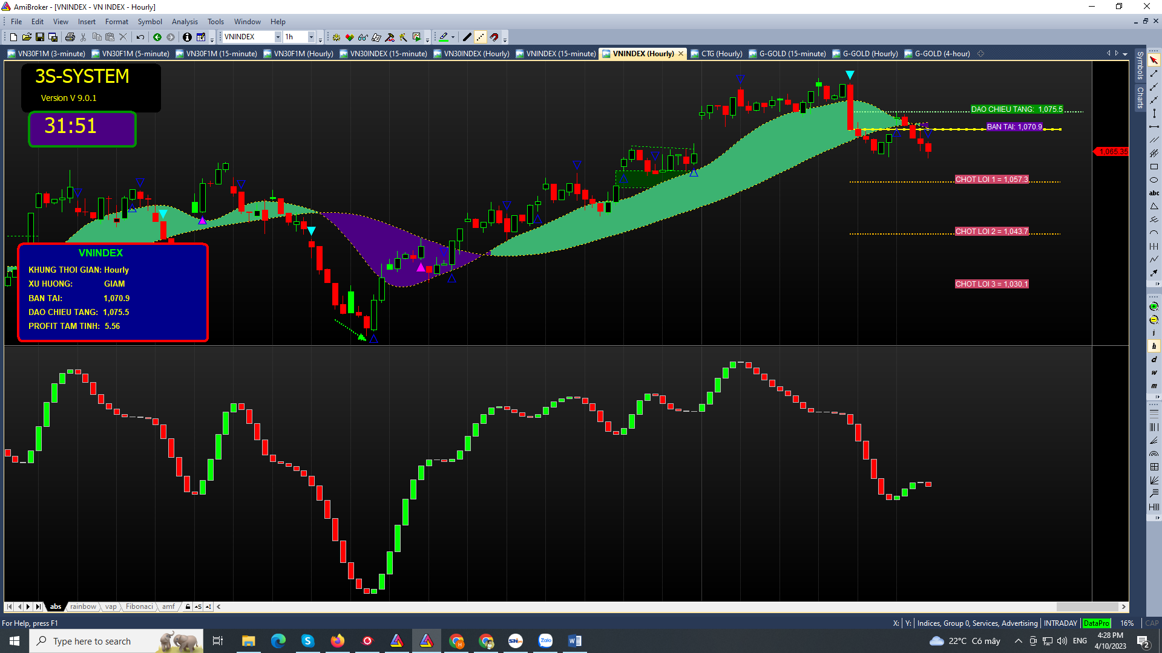Screen dimensions: 1162x653
Task: Open the VNINDEX symbol dropdown
Action: click(278, 37)
